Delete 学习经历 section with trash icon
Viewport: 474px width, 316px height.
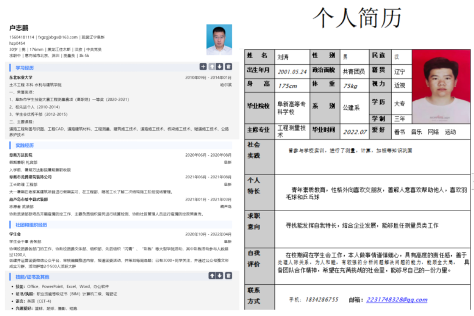pos(228,67)
